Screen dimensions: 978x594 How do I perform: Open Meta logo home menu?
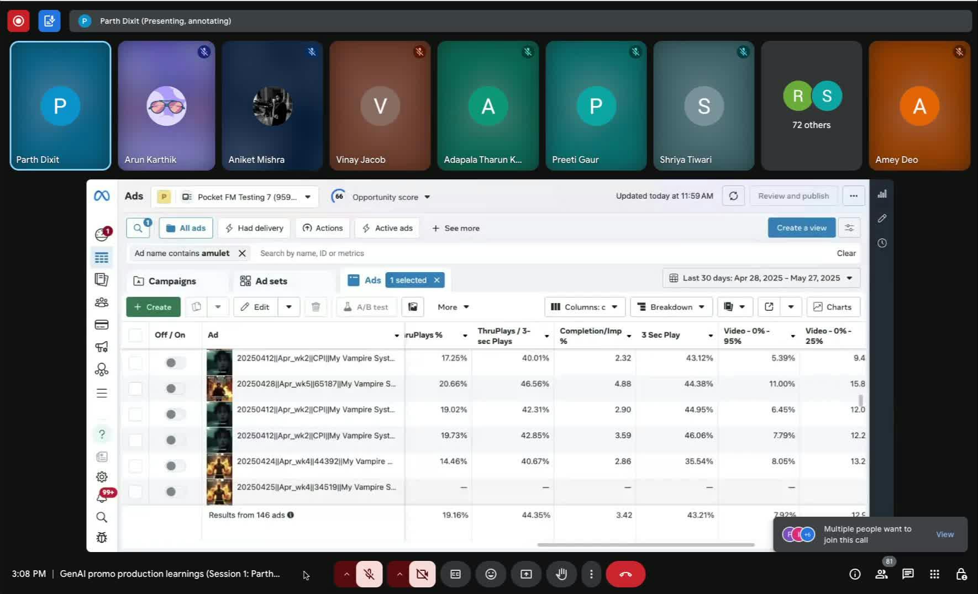pyautogui.click(x=102, y=196)
